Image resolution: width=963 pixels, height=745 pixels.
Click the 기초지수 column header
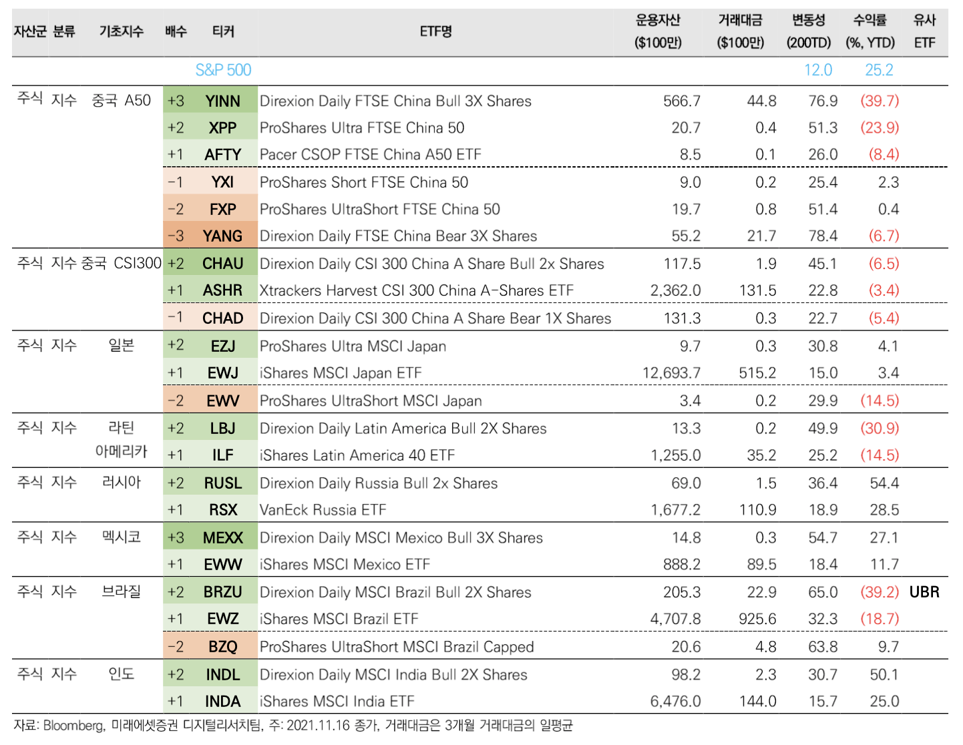point(122,31)
